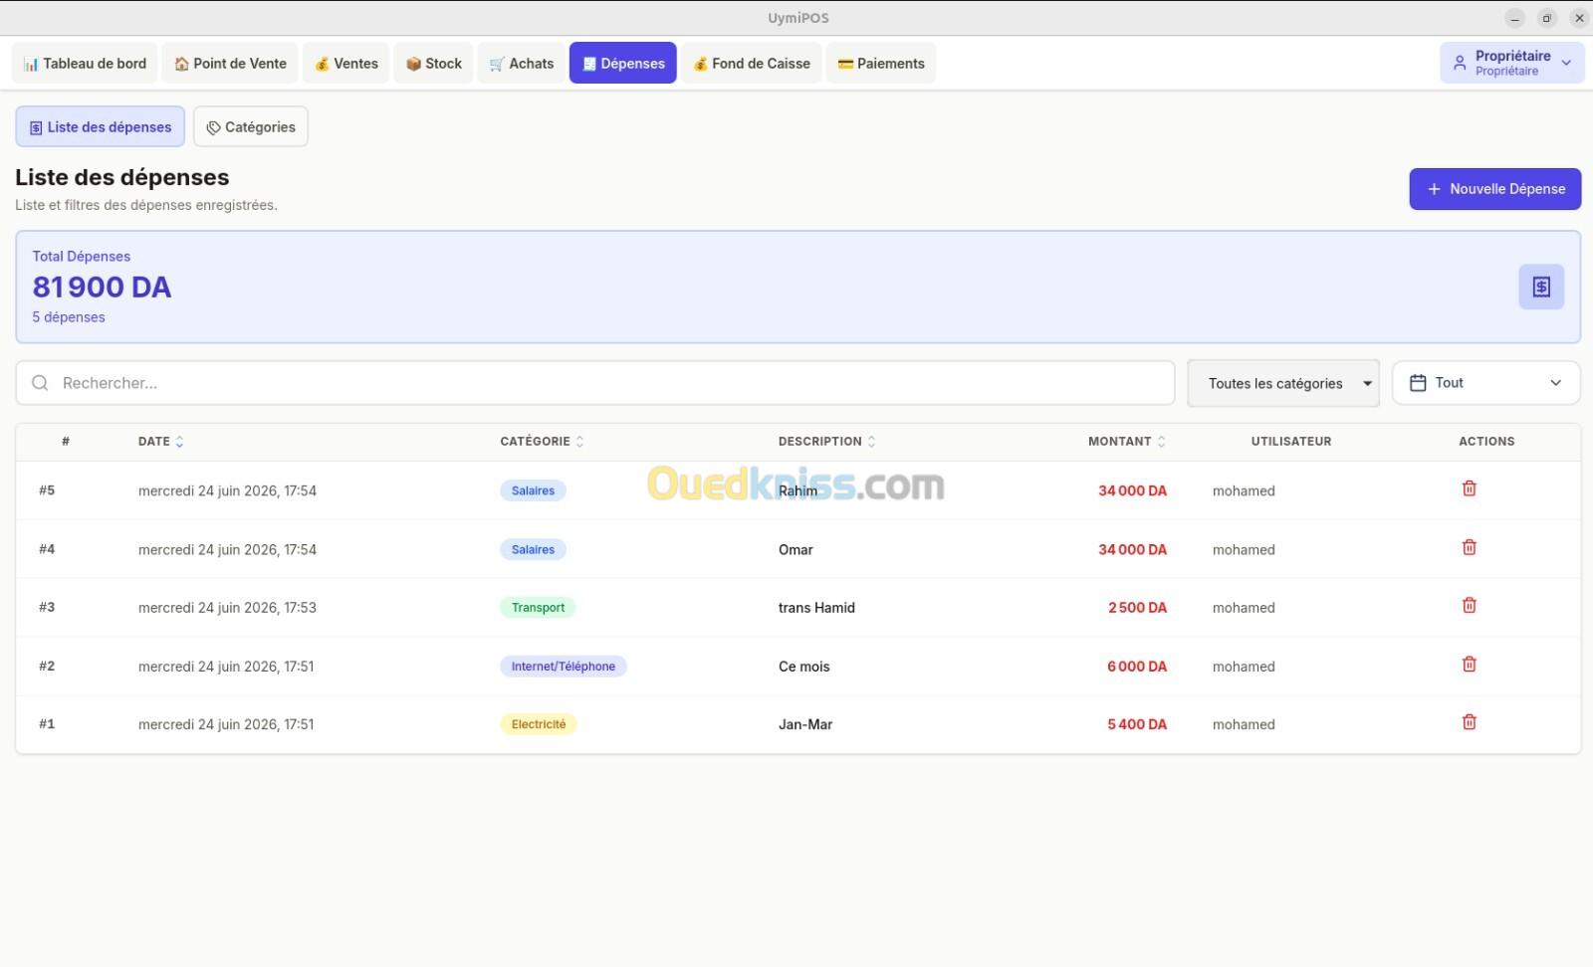The height and width of the screenshot is (967, 1593).
Task: Click the Omar description cell
Action: click(796, 549)
